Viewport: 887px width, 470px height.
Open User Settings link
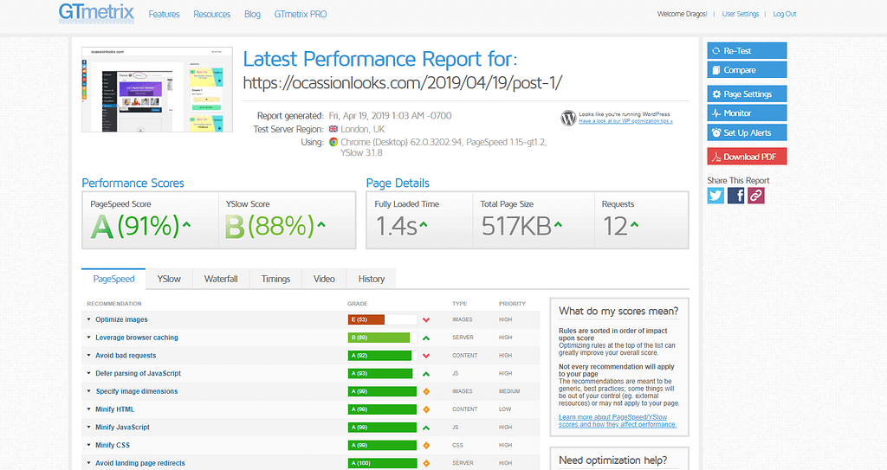coord(741,14)
